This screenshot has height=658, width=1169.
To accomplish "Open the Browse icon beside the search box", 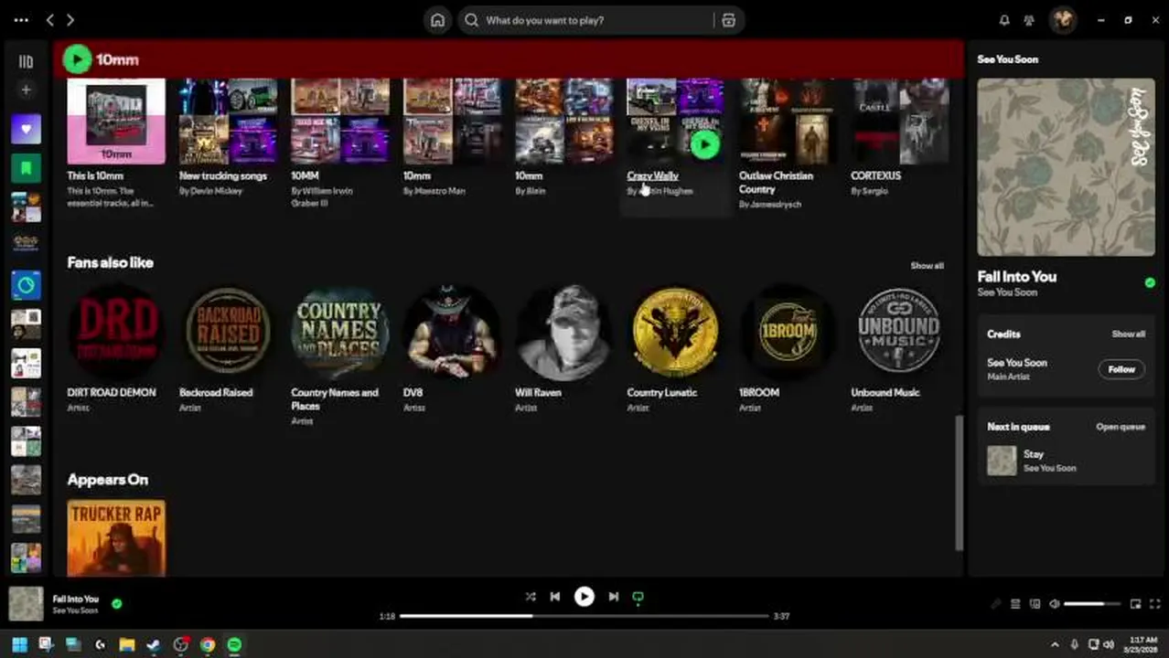I will [728, 20].
